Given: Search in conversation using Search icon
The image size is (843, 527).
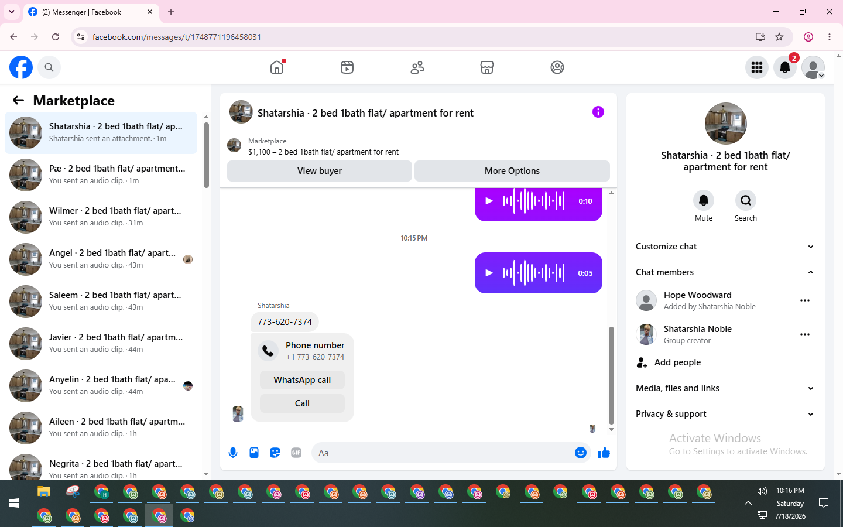Looking at the screenshot, I should click(x=746, y=200).
